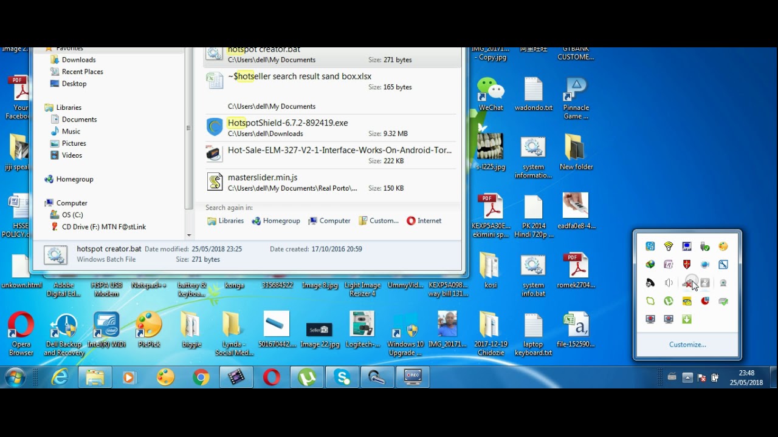Screen dimensions: 778x437
Task: Select Desktop in Favorites
Action: click(74, 84)
